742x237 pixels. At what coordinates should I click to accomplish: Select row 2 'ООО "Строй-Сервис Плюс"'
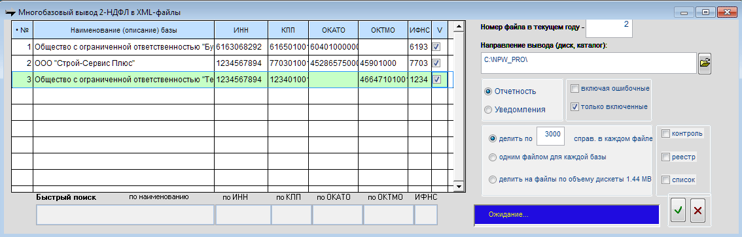124,63
